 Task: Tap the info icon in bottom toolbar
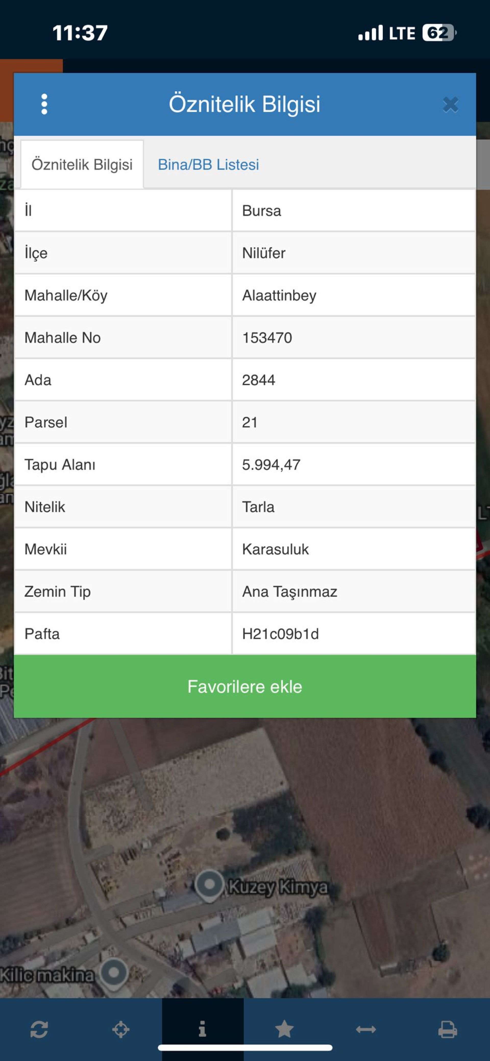202,1029
